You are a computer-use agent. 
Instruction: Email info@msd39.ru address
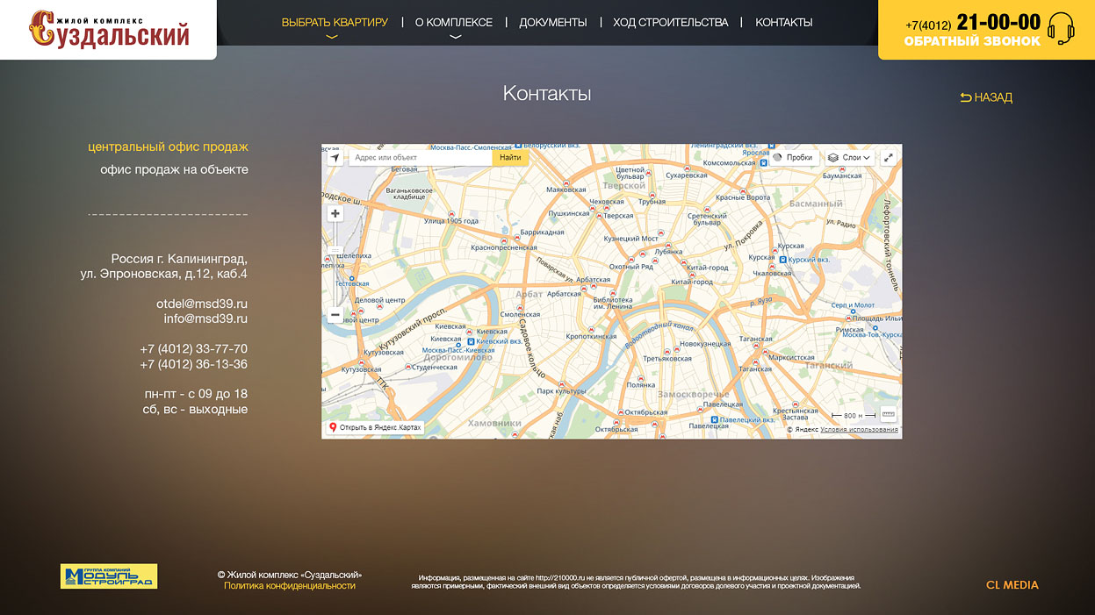coord(205,318)
